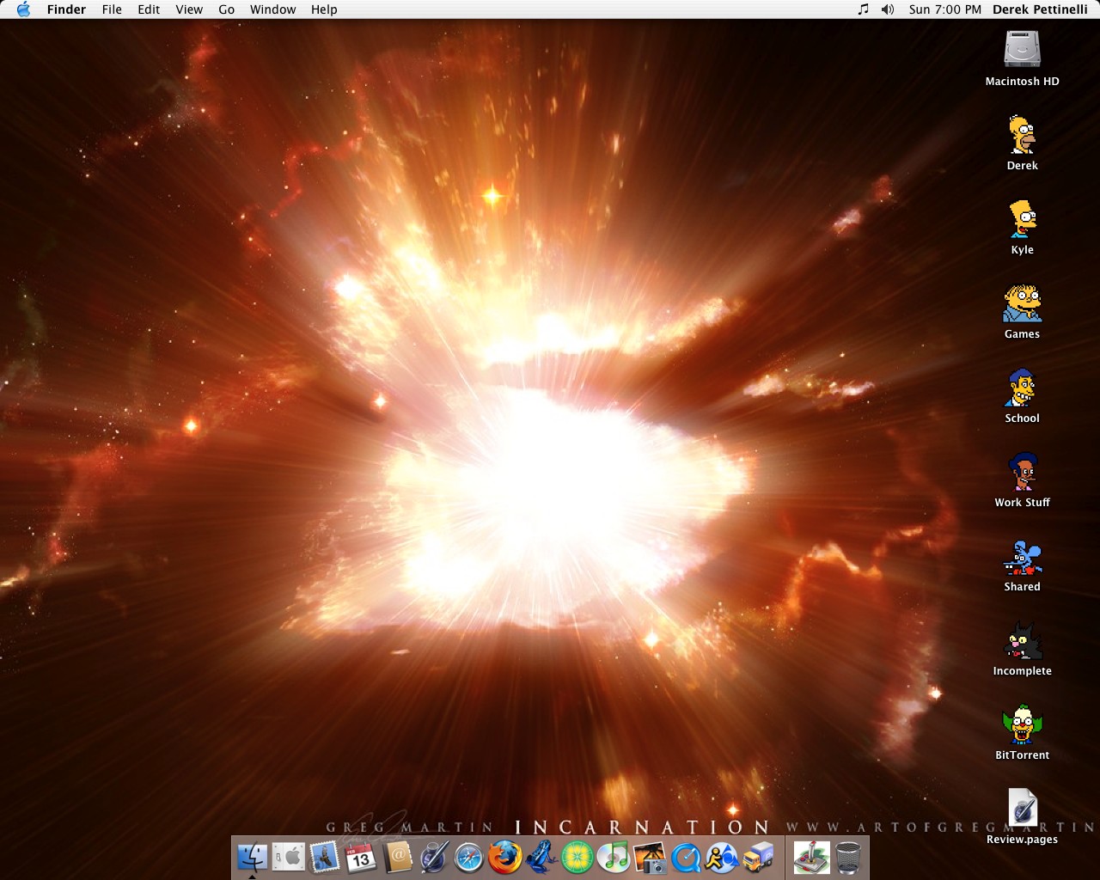Open the View menu
1100x880 pixels.
point(189,9)
